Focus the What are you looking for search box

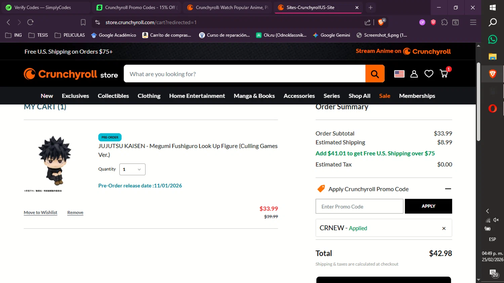pyautogui.click(x=245, y=74)
